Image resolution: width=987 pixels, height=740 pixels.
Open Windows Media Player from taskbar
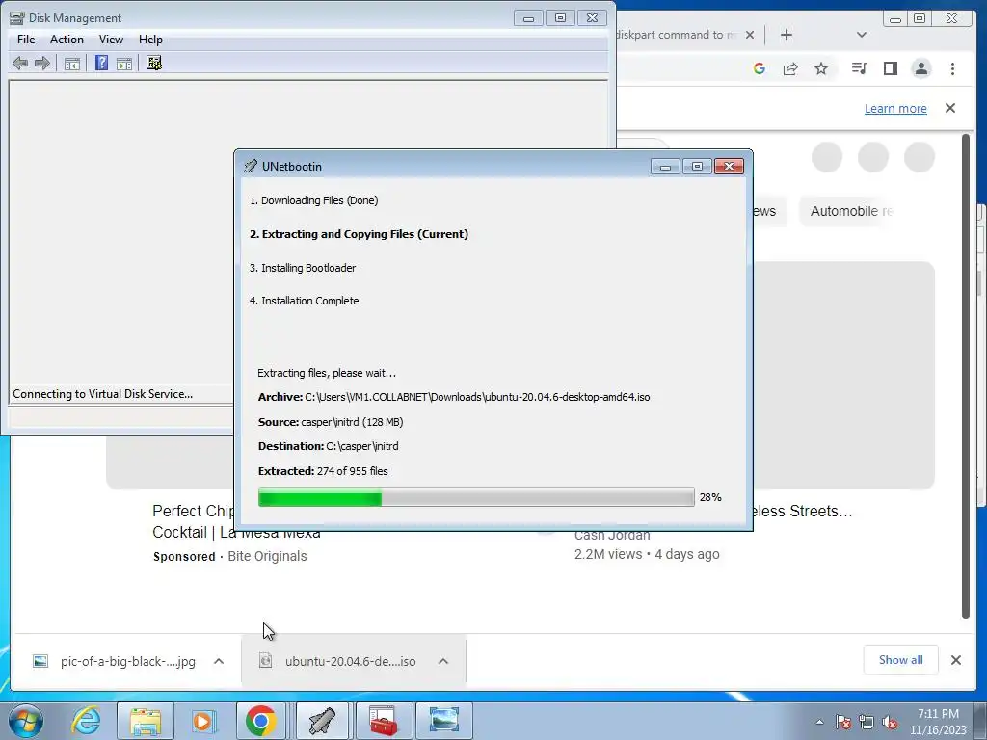click(x=203, y=721)
